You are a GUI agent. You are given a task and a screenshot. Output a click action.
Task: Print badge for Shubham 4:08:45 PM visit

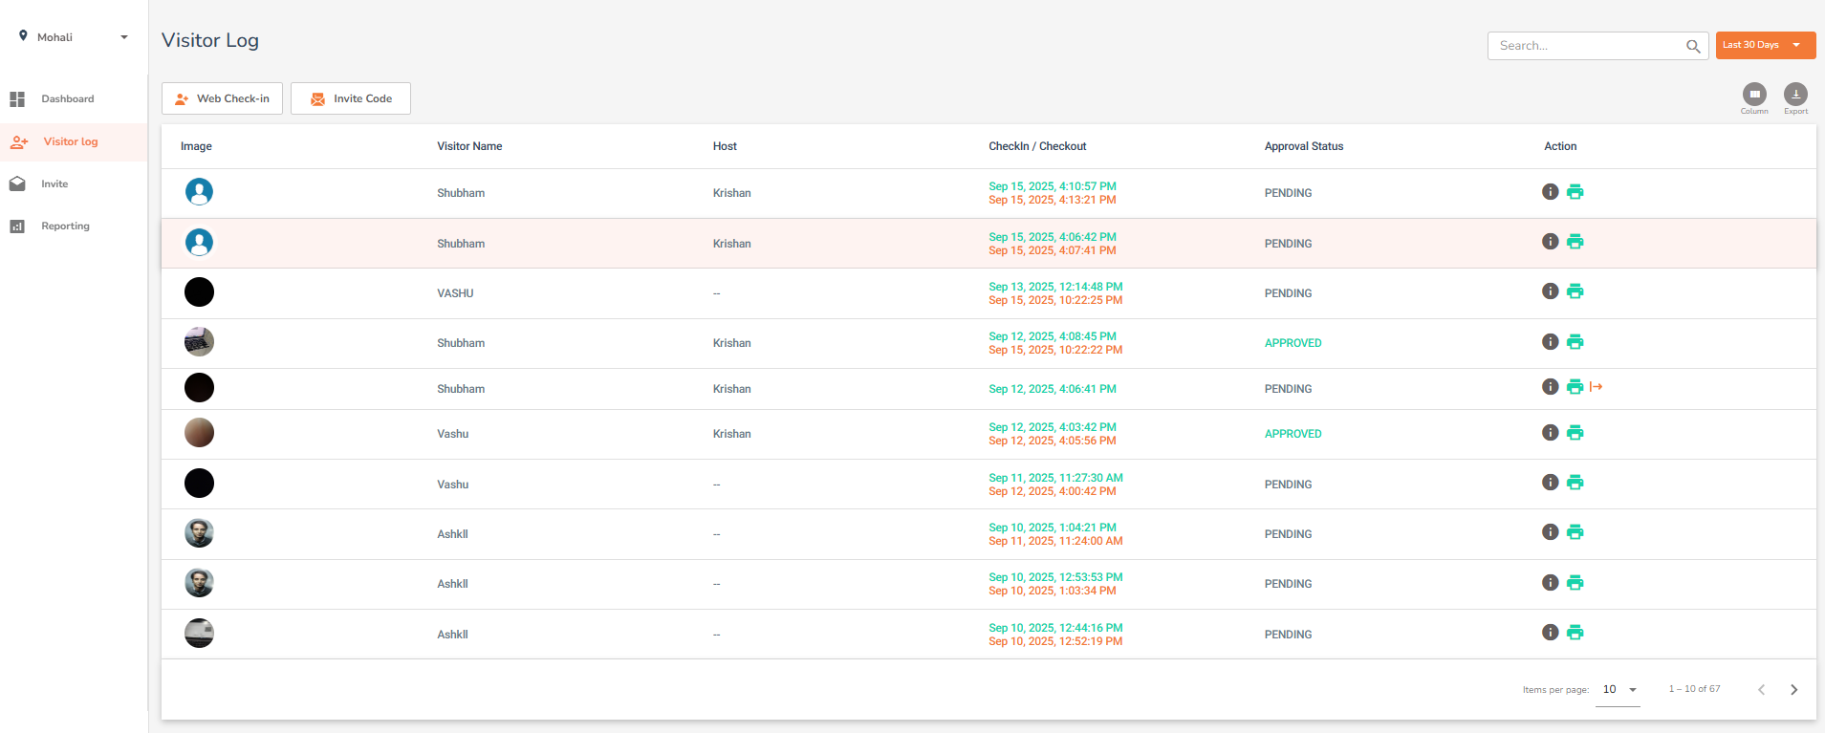[1575, 342]
